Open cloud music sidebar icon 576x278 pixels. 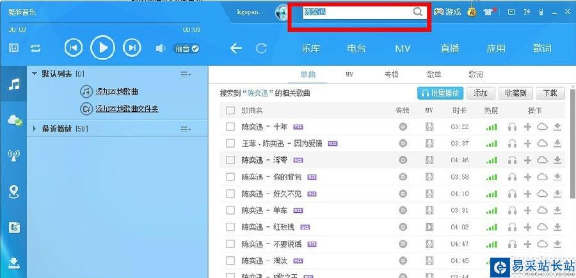14,120
